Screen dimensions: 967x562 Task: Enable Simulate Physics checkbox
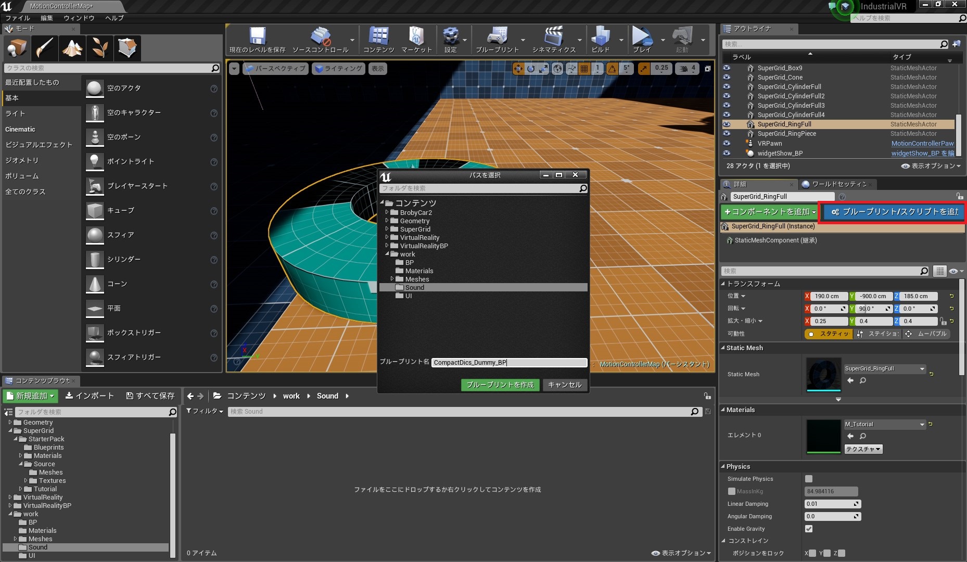[809, 479]
